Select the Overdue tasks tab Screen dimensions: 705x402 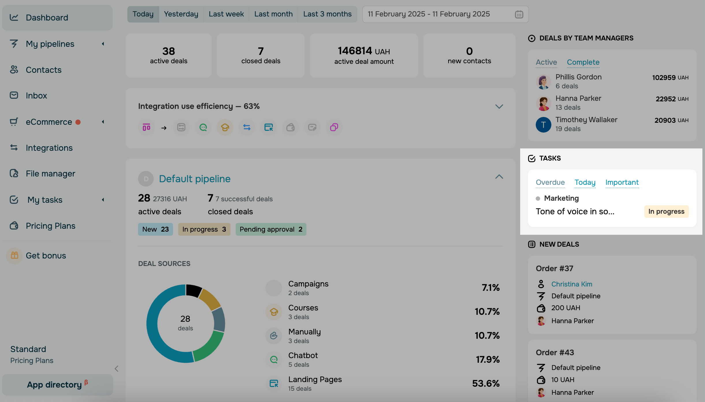click(x=550, y=183)
